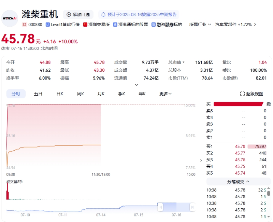Click the right handle of range slider

(x=192, y=207)
